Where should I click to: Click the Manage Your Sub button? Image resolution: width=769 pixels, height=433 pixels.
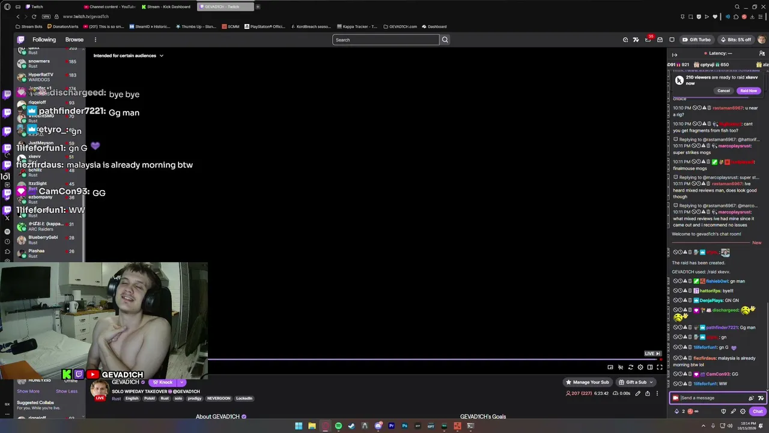tap(587, 382)
